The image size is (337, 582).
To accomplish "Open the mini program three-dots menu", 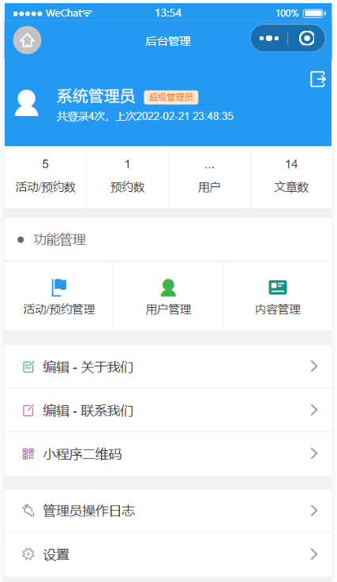I will (x=269, y=38).
